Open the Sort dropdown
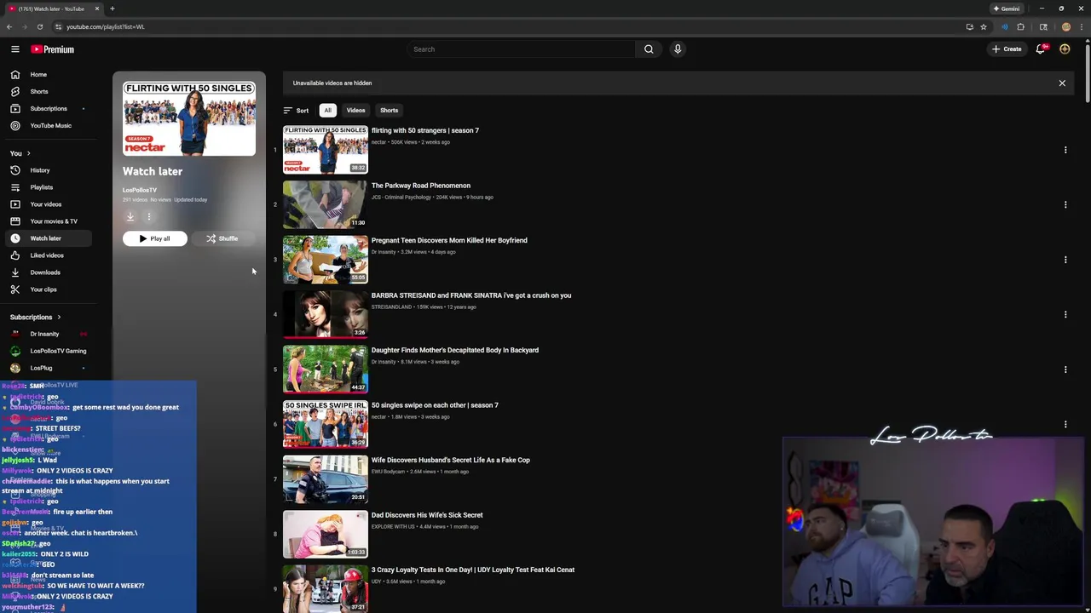This screenshot has height=613, width=1091. [x=296, y=110]
